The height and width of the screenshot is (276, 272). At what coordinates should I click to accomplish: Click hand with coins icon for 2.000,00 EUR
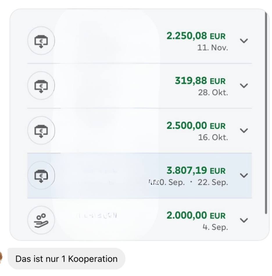(41, 220)
